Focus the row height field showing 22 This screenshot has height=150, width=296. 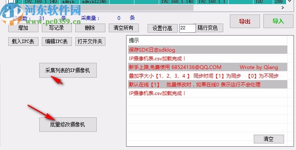(187, 28)
